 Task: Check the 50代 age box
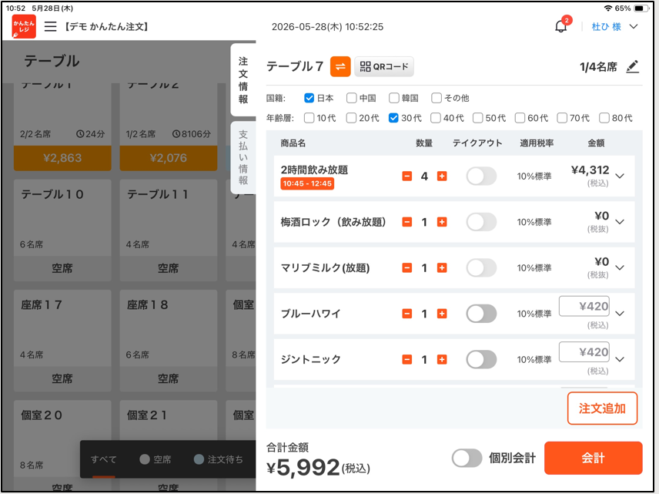tap(477, 118)
